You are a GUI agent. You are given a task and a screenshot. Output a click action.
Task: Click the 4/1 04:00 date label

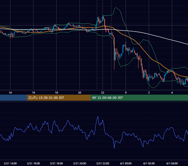172,163
